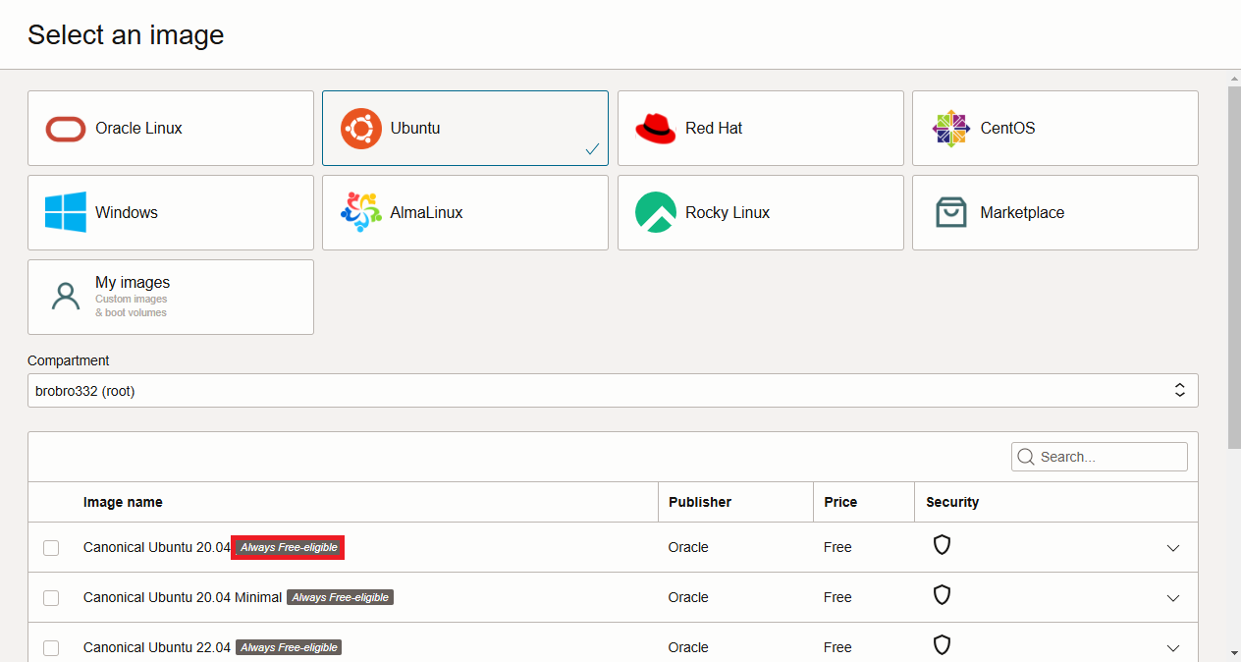
Task: Click the Image name column header
Action: click(x=123, y=502)
